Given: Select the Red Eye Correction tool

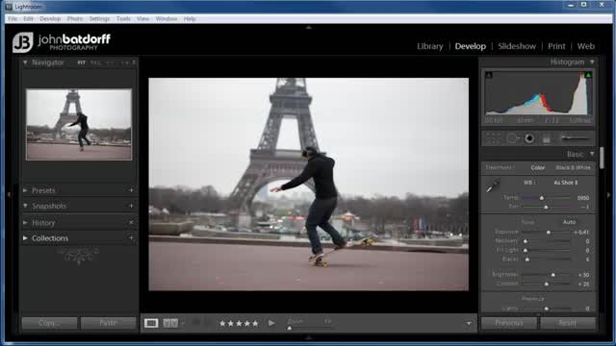Looking at the screenshot, I should tap(529, 138).
